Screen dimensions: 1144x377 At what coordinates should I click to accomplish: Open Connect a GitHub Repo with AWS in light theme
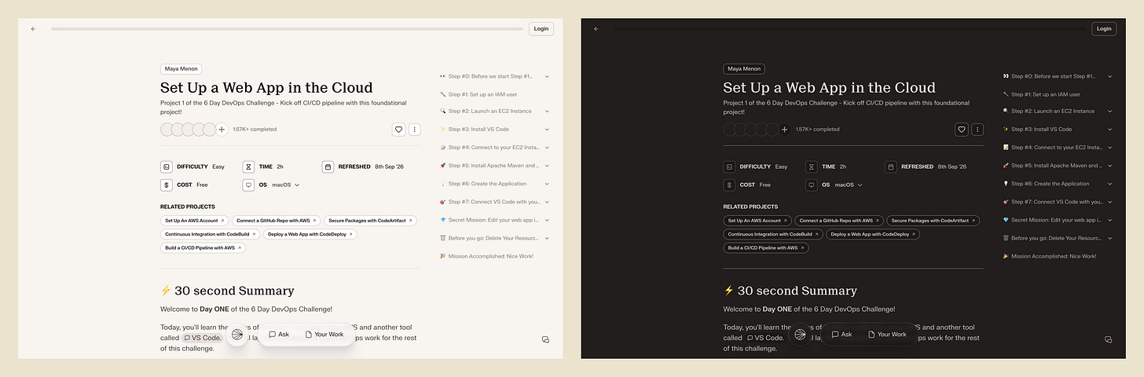point(277,221)
